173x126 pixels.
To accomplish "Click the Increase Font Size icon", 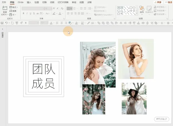I will (x=54, y=8).
